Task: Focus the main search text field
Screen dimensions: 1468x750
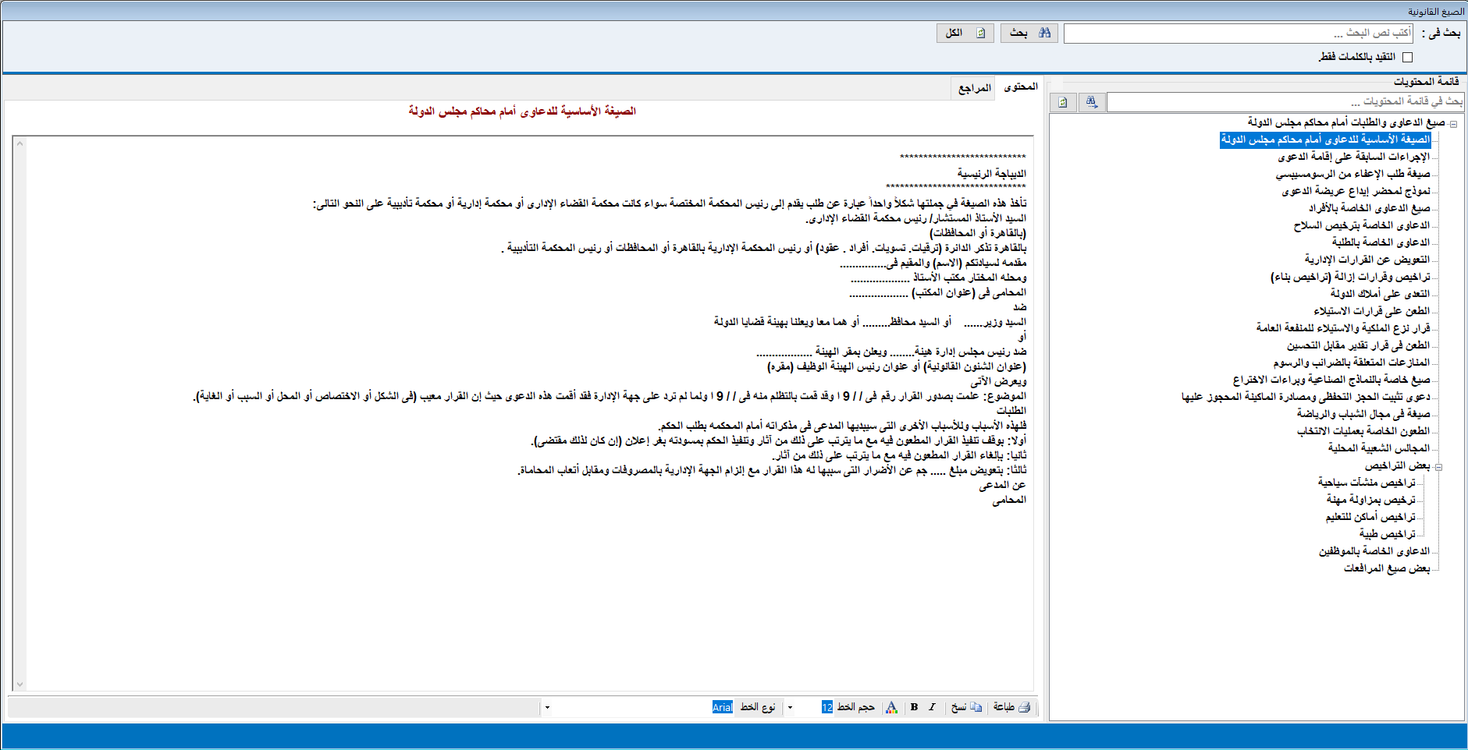Action: tap(1239, 33)
